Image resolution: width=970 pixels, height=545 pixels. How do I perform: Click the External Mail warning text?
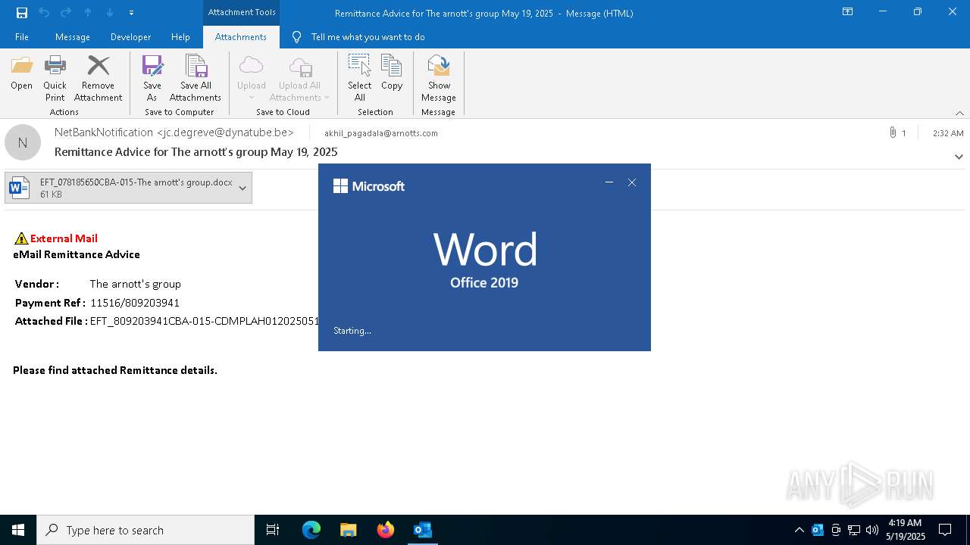64,238
